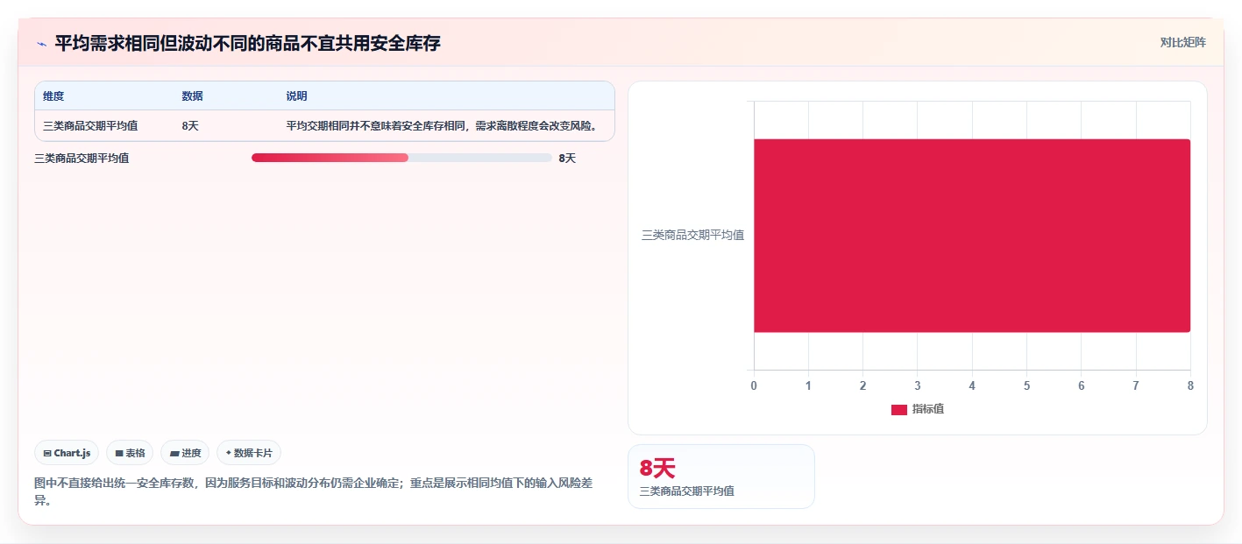Image resolution: width=1242 pixels, height=544 pixels.
Task: Click the progress row label 三类商品交期平均值
Action: coord(82,159)
